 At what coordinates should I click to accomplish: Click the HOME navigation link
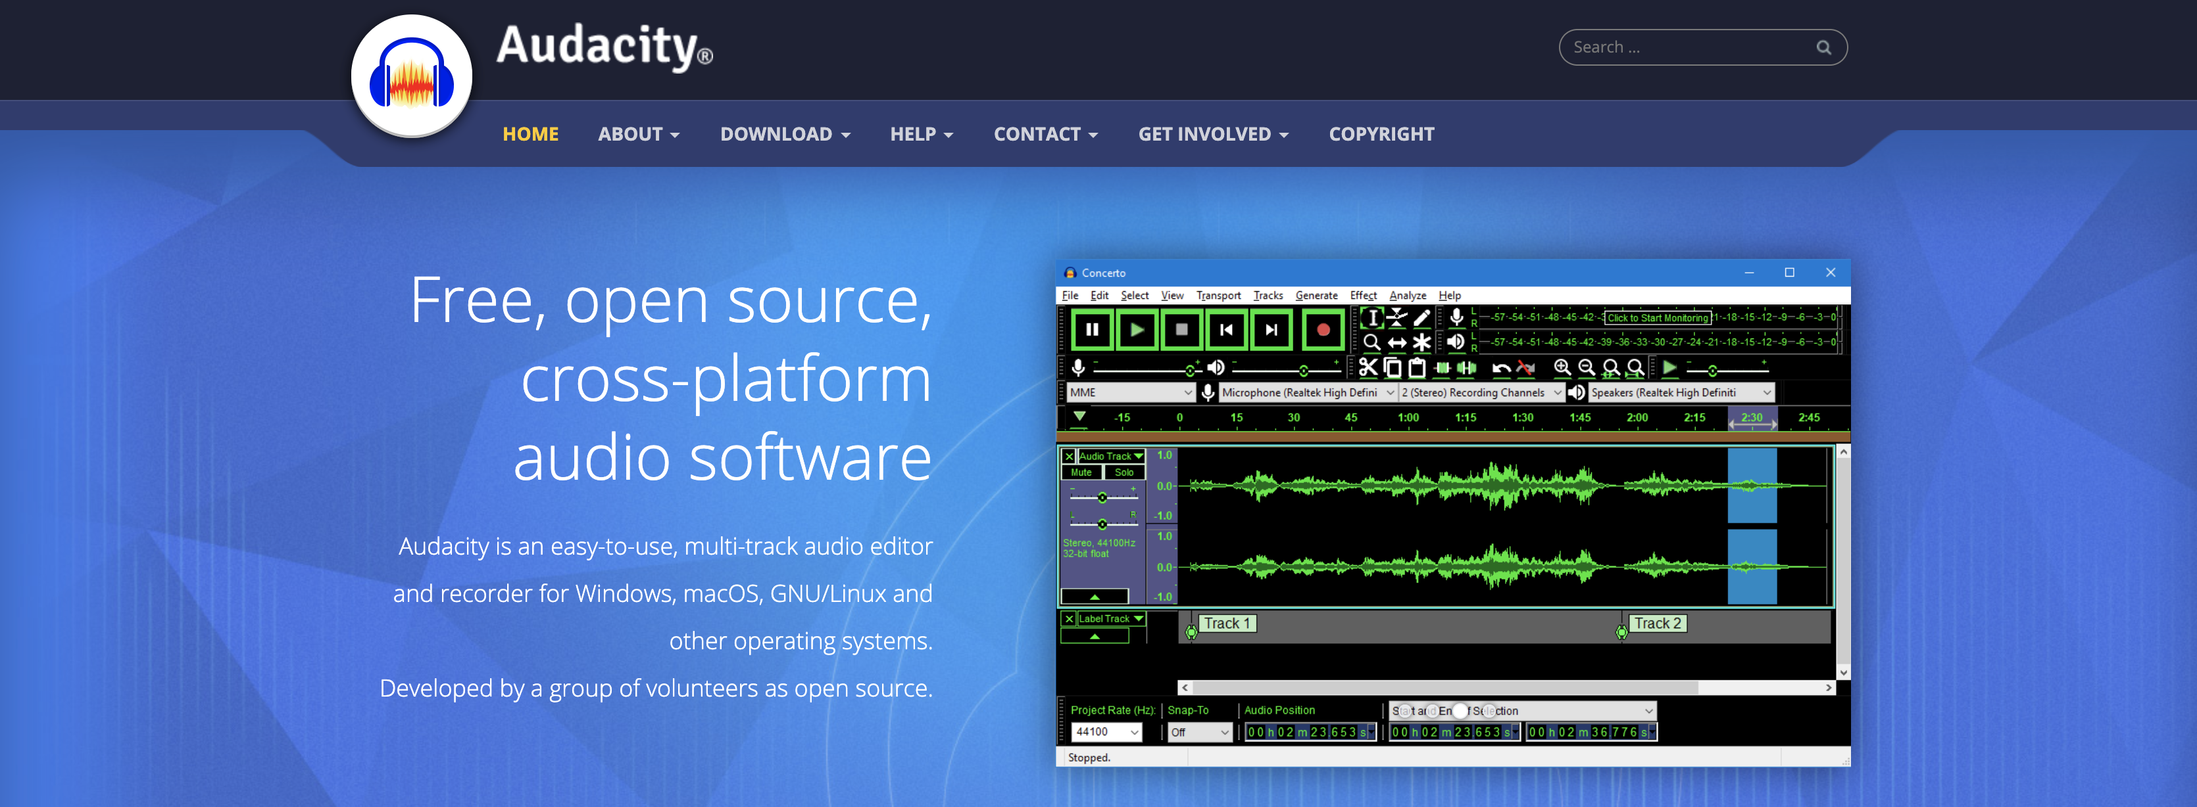(x=530, y=135)
